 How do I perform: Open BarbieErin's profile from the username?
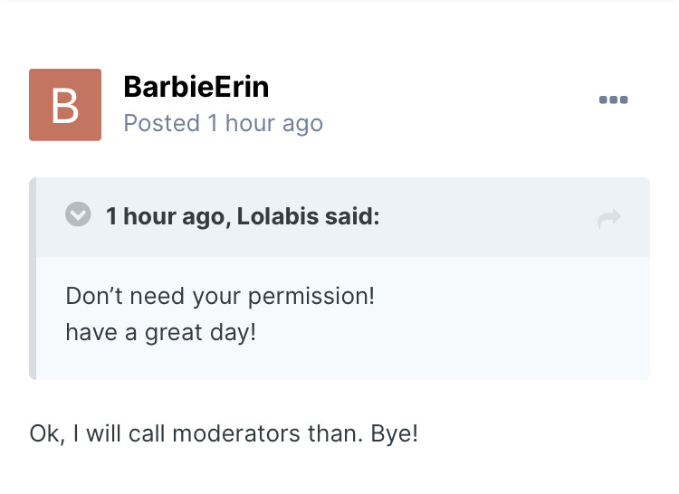tap(196, 87)
